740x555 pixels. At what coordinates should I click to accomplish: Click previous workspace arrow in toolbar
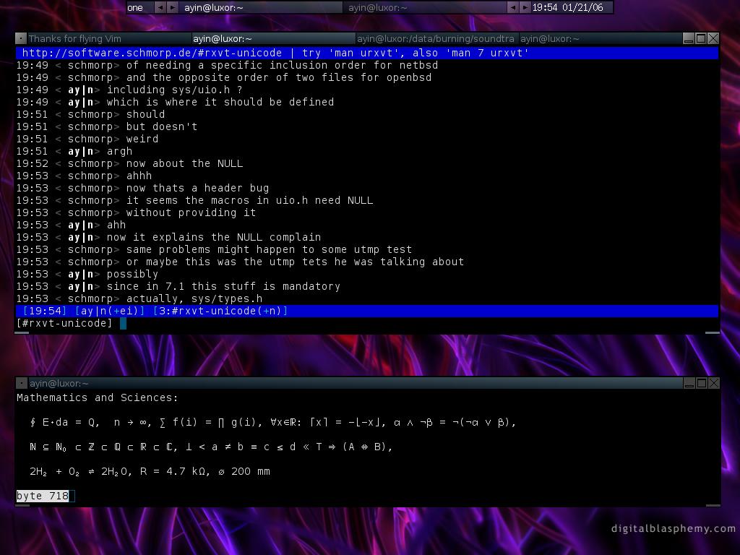[x=160, y=7]
